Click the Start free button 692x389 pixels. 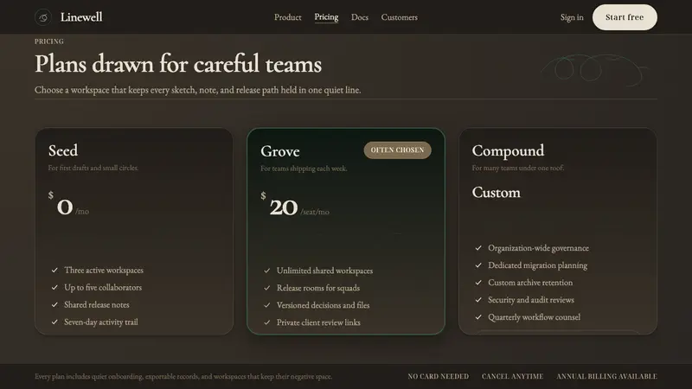(625, 17)
